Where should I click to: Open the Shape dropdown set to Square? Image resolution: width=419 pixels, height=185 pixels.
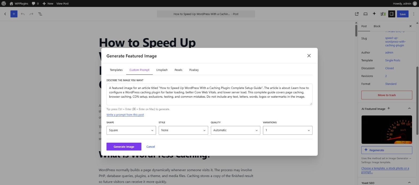coord(131,130)
